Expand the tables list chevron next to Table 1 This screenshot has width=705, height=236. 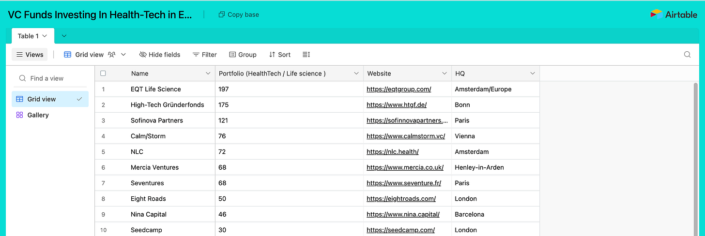tap(64, 36)
